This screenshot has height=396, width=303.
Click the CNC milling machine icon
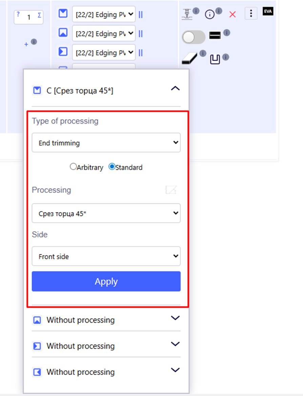click(186, 14)
